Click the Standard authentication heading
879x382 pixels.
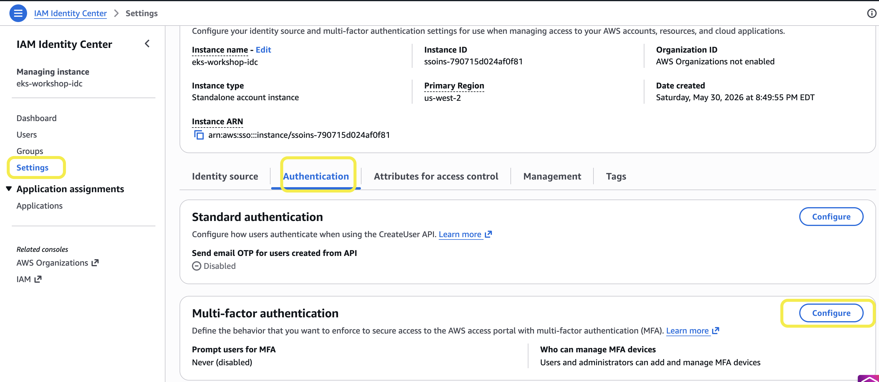coord(257,217)
